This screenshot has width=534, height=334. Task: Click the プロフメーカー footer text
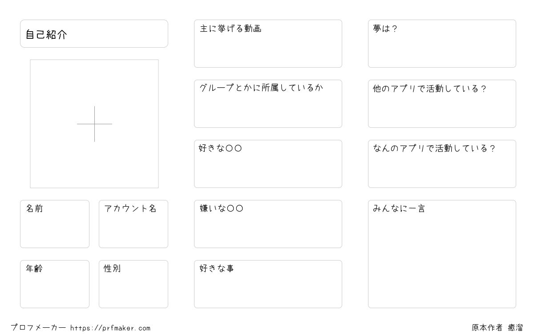[38, 328]
